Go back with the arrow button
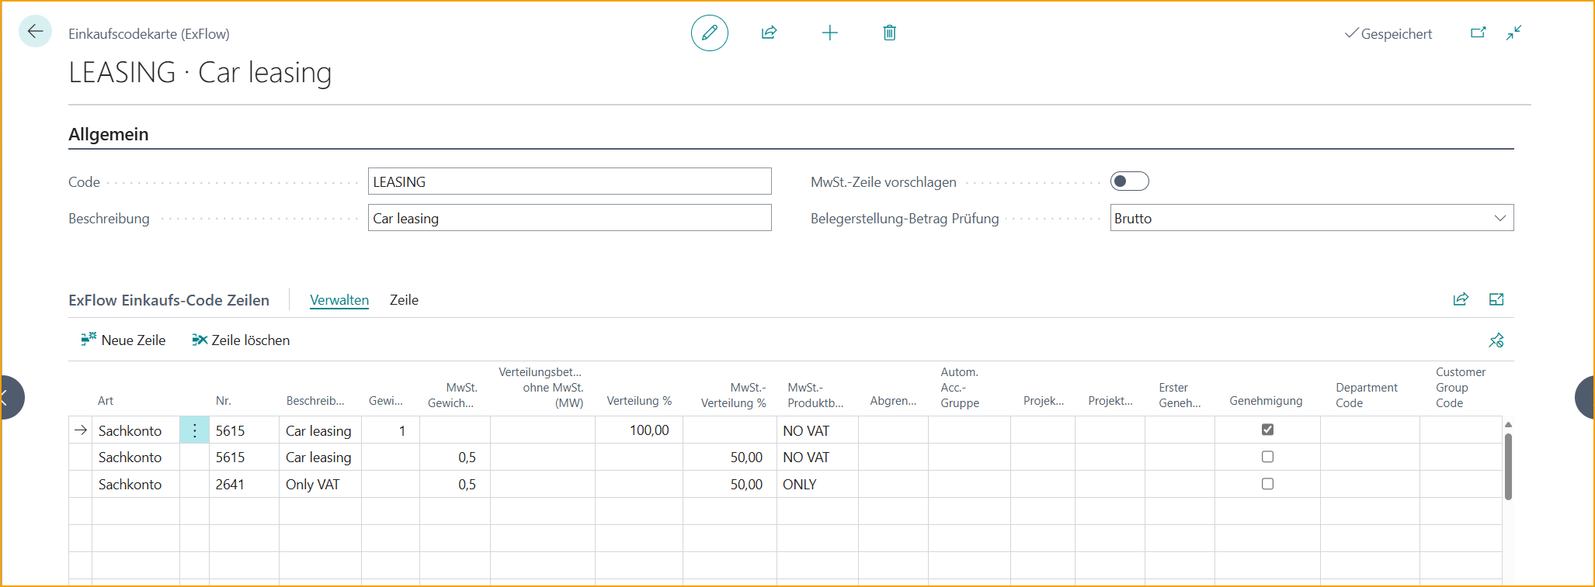 coord(35,32)
